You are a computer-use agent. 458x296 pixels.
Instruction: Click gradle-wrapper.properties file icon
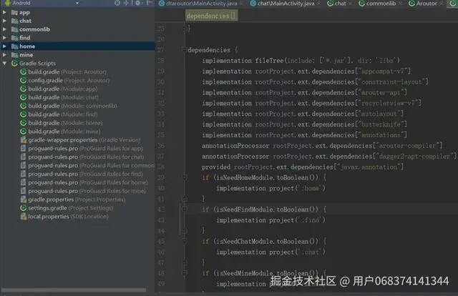click(x=24, y=140)
